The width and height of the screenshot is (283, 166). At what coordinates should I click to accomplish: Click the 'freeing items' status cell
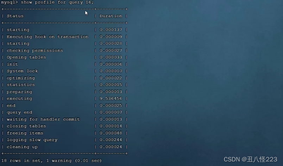point(25,133)
